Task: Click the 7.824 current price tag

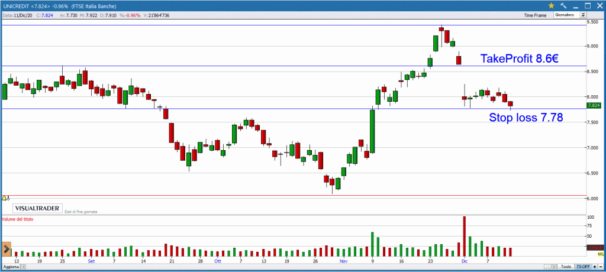Action: point(593,105)
